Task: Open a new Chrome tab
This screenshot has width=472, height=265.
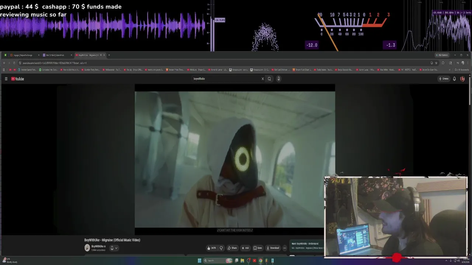Action: click(109, 55)
